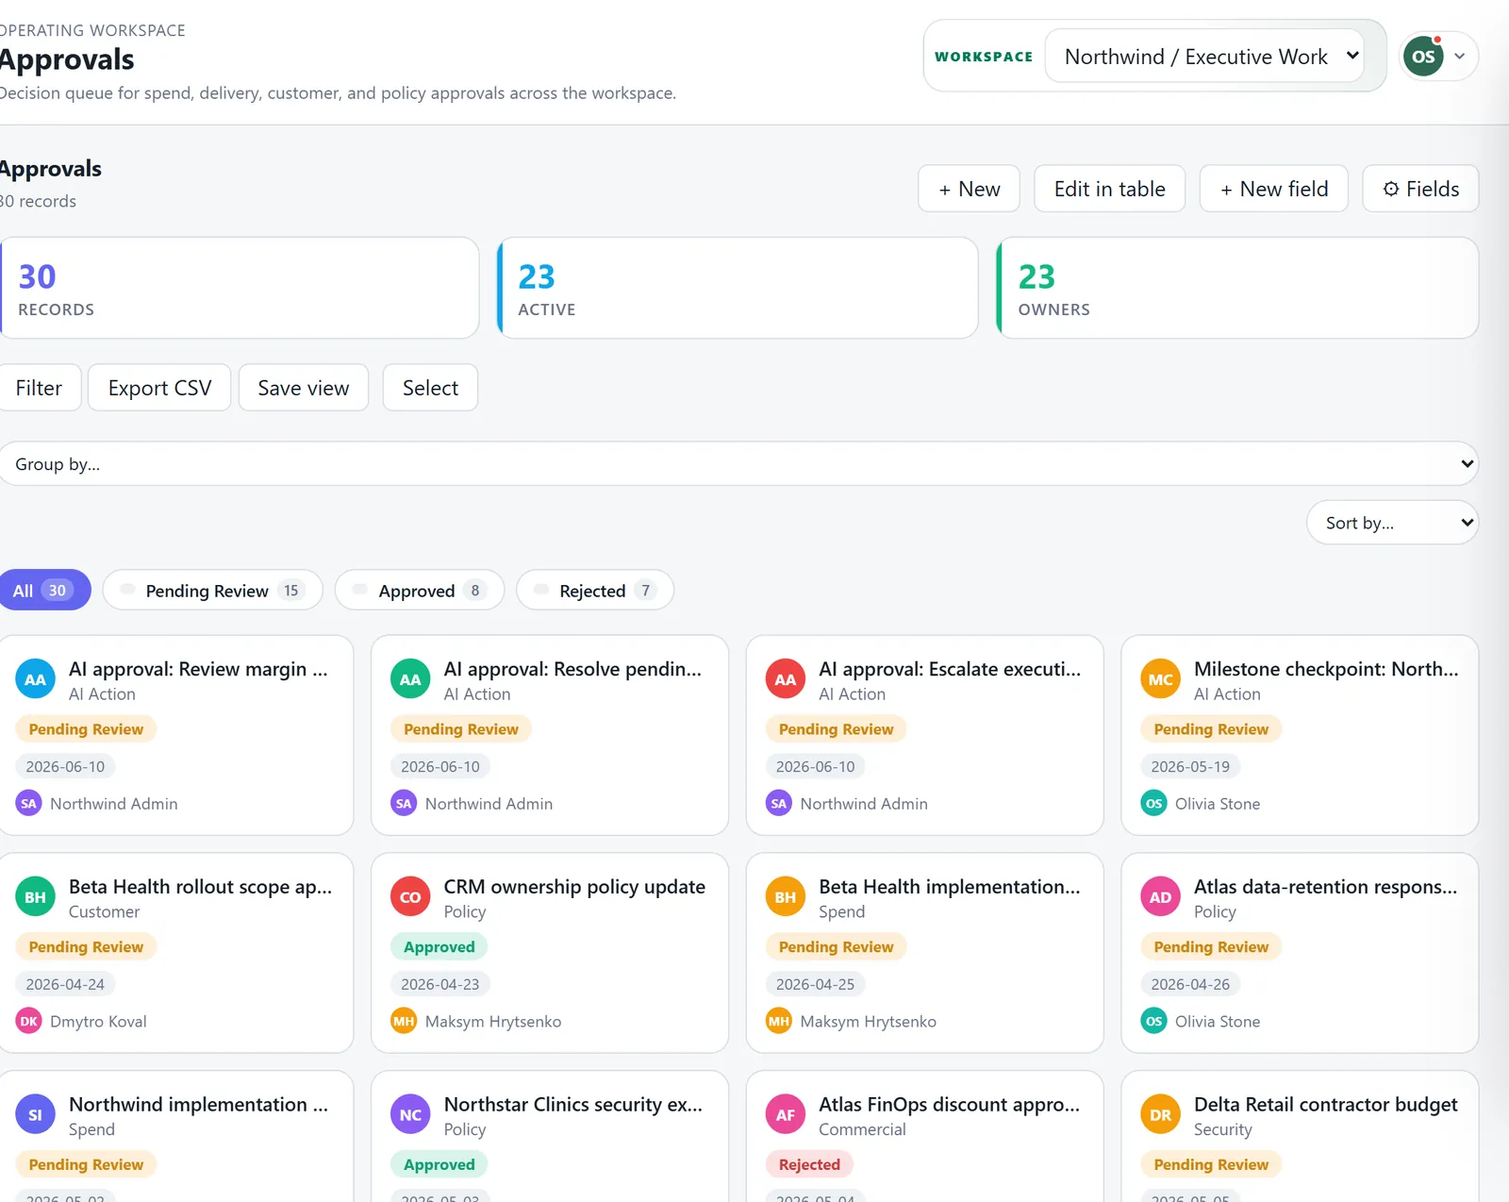The image size is (1509, 1202).
Task: Switch to the Approved tab
Action: [x=420, y=590]
